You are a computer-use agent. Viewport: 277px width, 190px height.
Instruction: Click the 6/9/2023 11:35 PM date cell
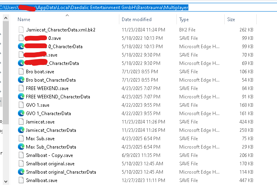click(141, 155)
